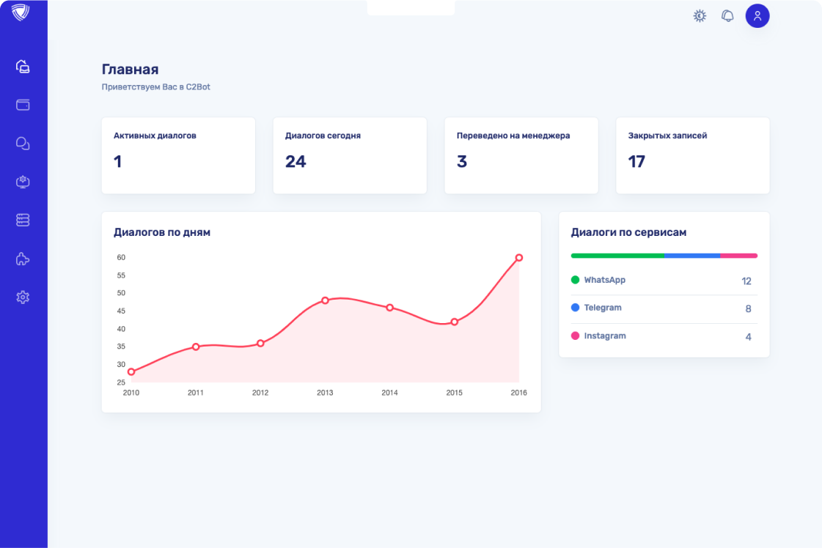This screenshot has width=822, height=548.
Task: Open notifications bell
Action: (727, 15)
